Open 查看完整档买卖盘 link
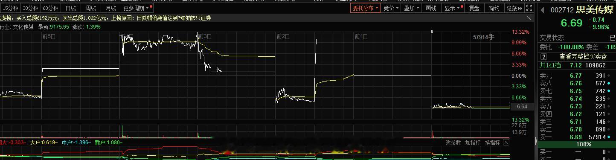The image size is (616, 160). (x=583, y=56)
